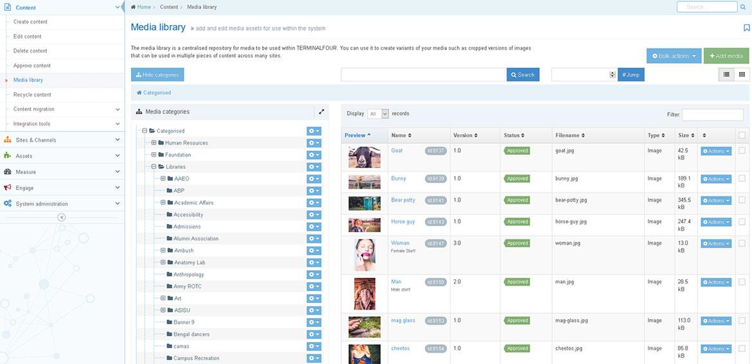Image resolution: width=752 pixels, height=364 pixels.
Task: Click the media search text field
Action: pyautogui.click(x=424, y=74)
